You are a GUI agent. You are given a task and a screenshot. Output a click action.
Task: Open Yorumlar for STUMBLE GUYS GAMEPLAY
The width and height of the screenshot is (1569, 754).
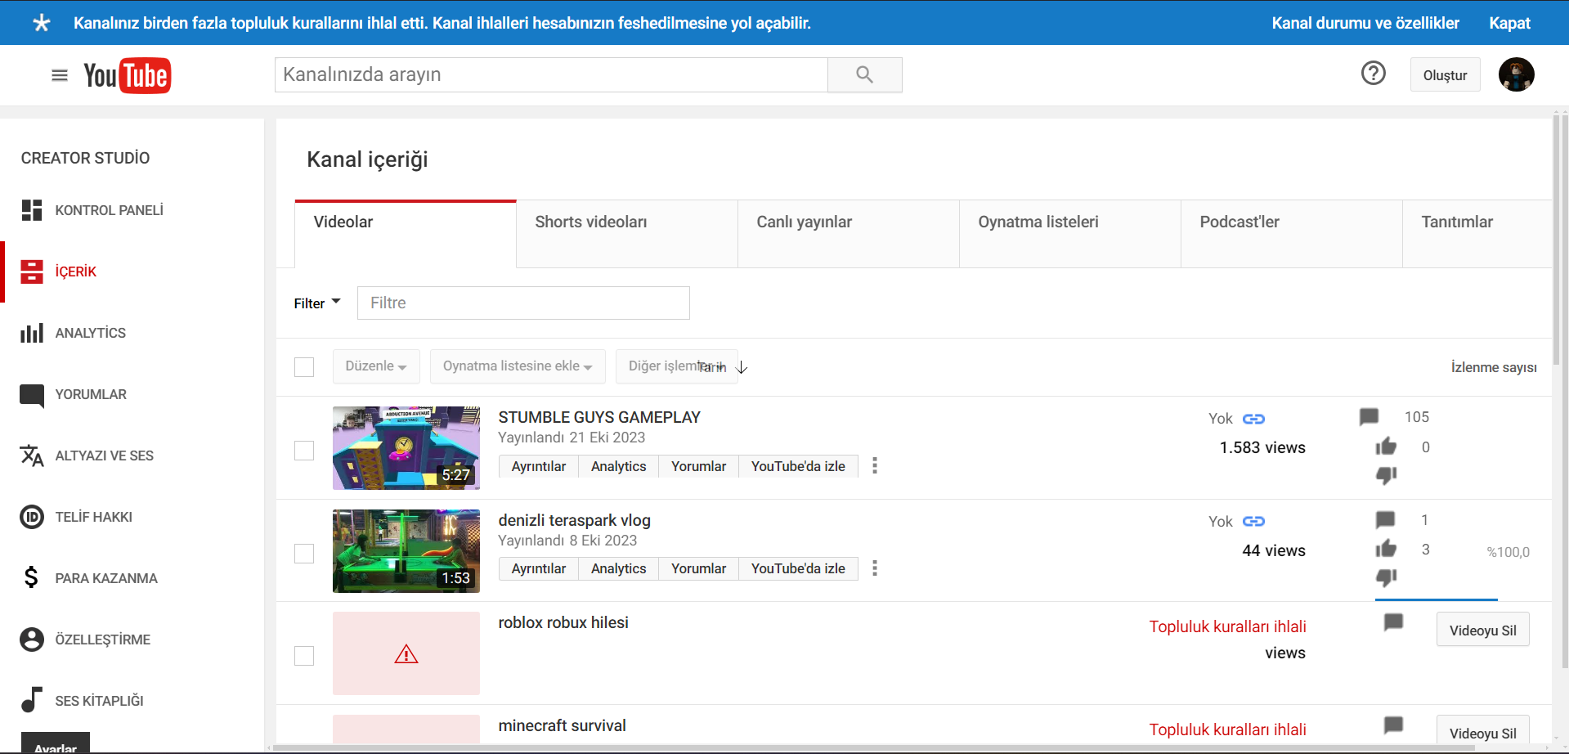698,466
